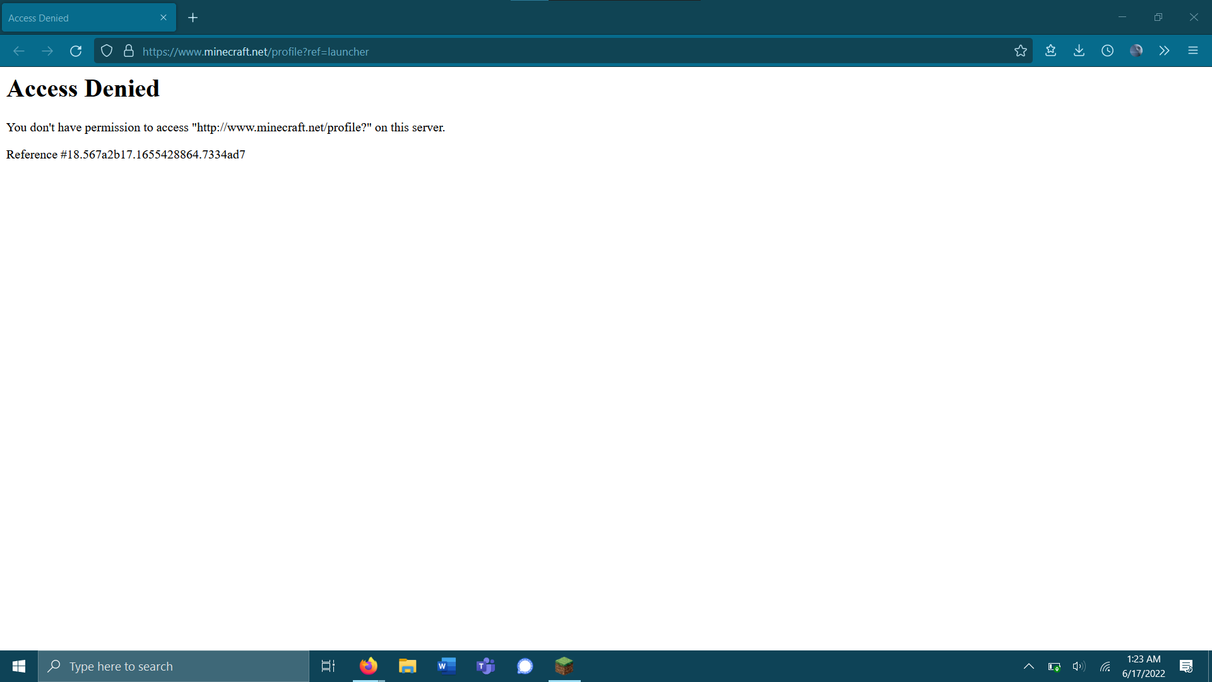Reload the current page
Viewport: 1212px width, 682px height.
pos(76,51)
